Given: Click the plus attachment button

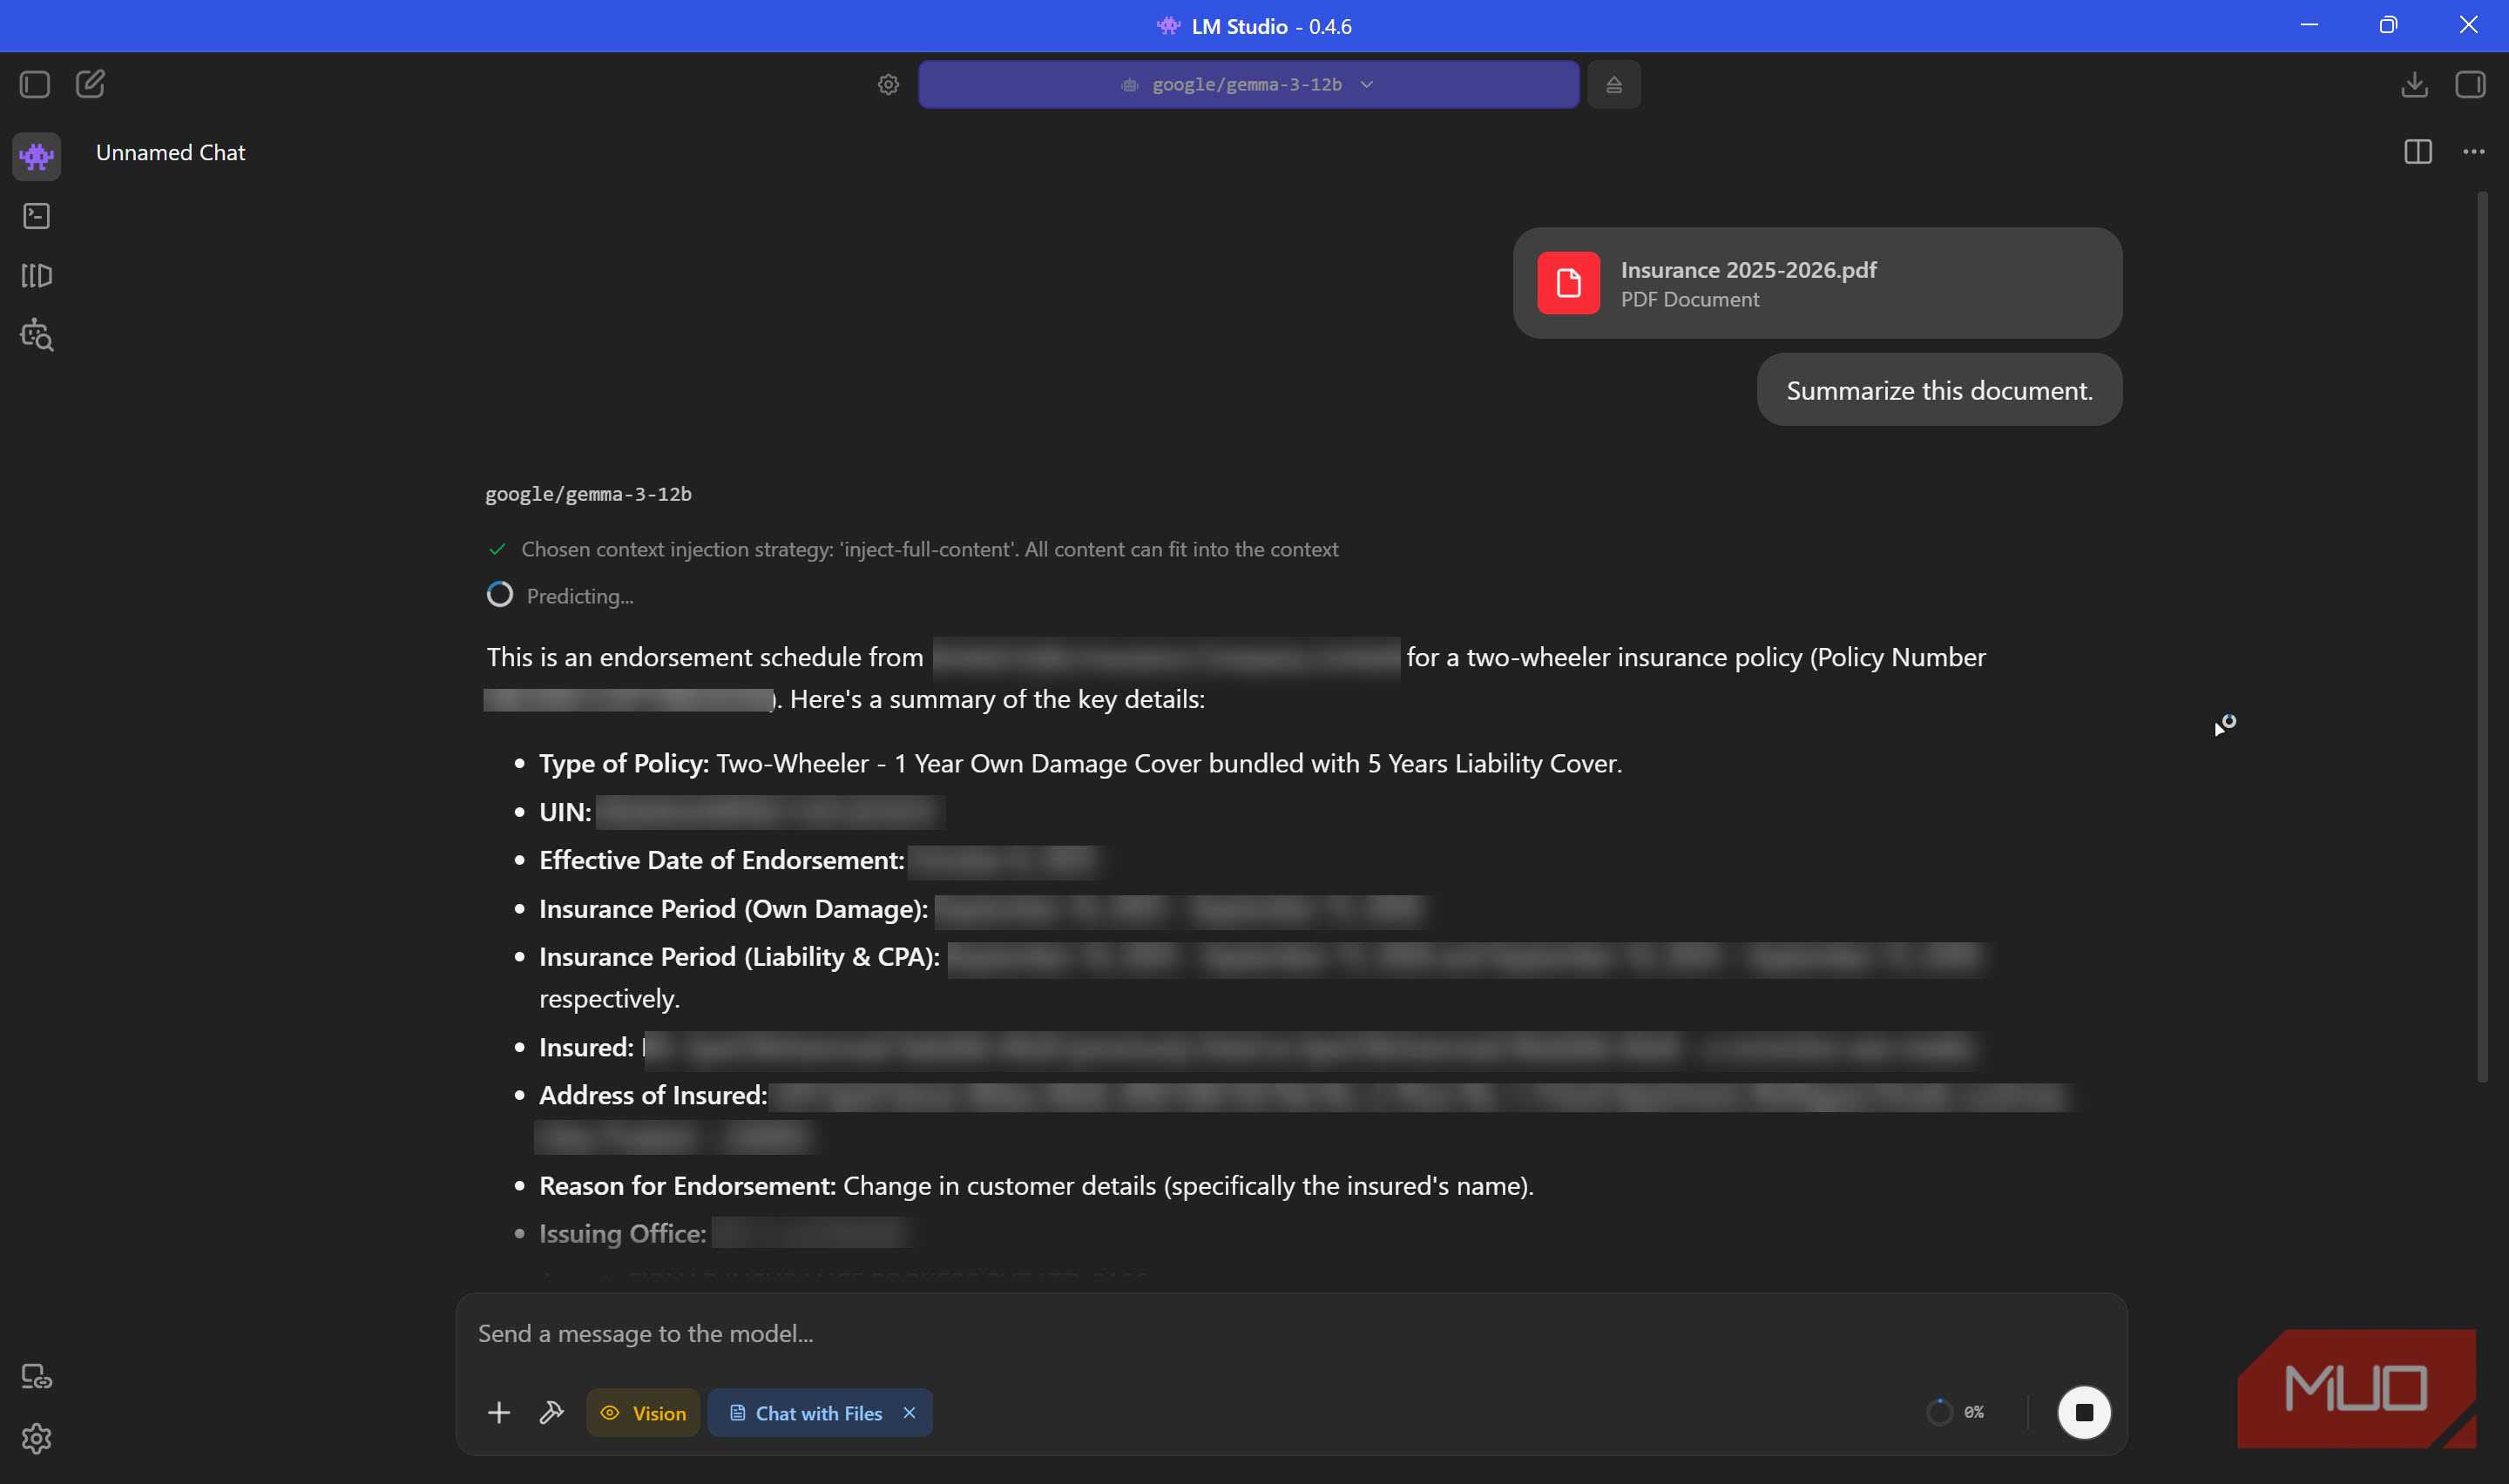Looking at the screenshot, I should (499, 1412).
